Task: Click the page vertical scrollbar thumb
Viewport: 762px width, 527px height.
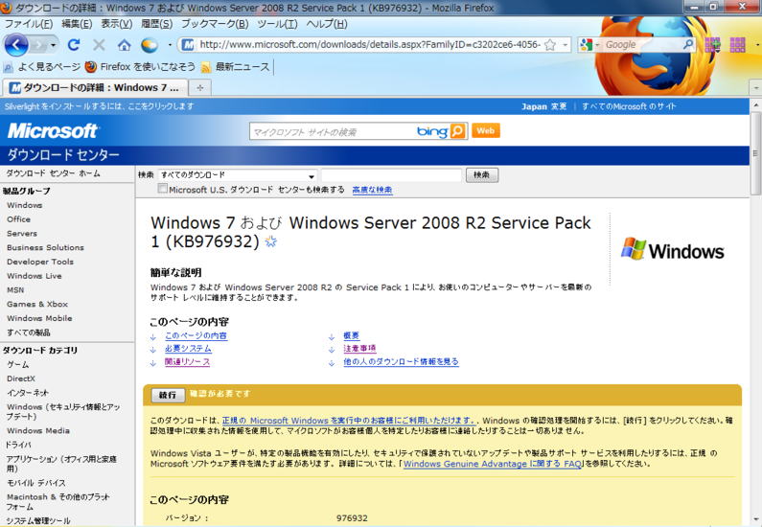Action: tap(755, 153)
